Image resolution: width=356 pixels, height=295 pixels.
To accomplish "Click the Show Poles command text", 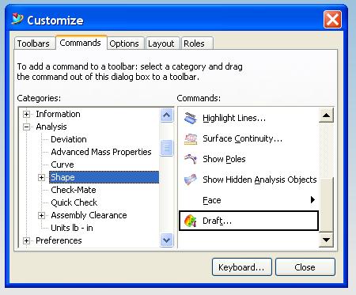I will tap(224, 159).
